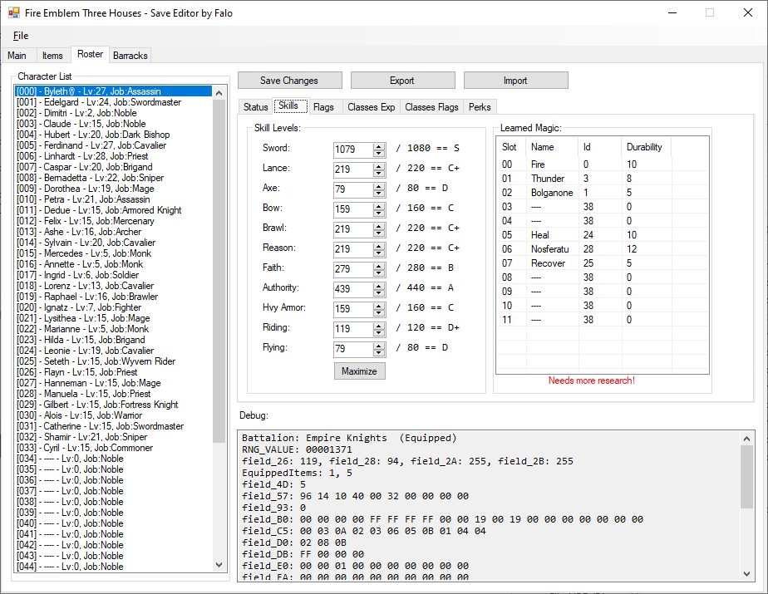The height and width of the screenshot is (594, 768).
Task: Select the Heal spell row
Action: [x=603, y=235]
